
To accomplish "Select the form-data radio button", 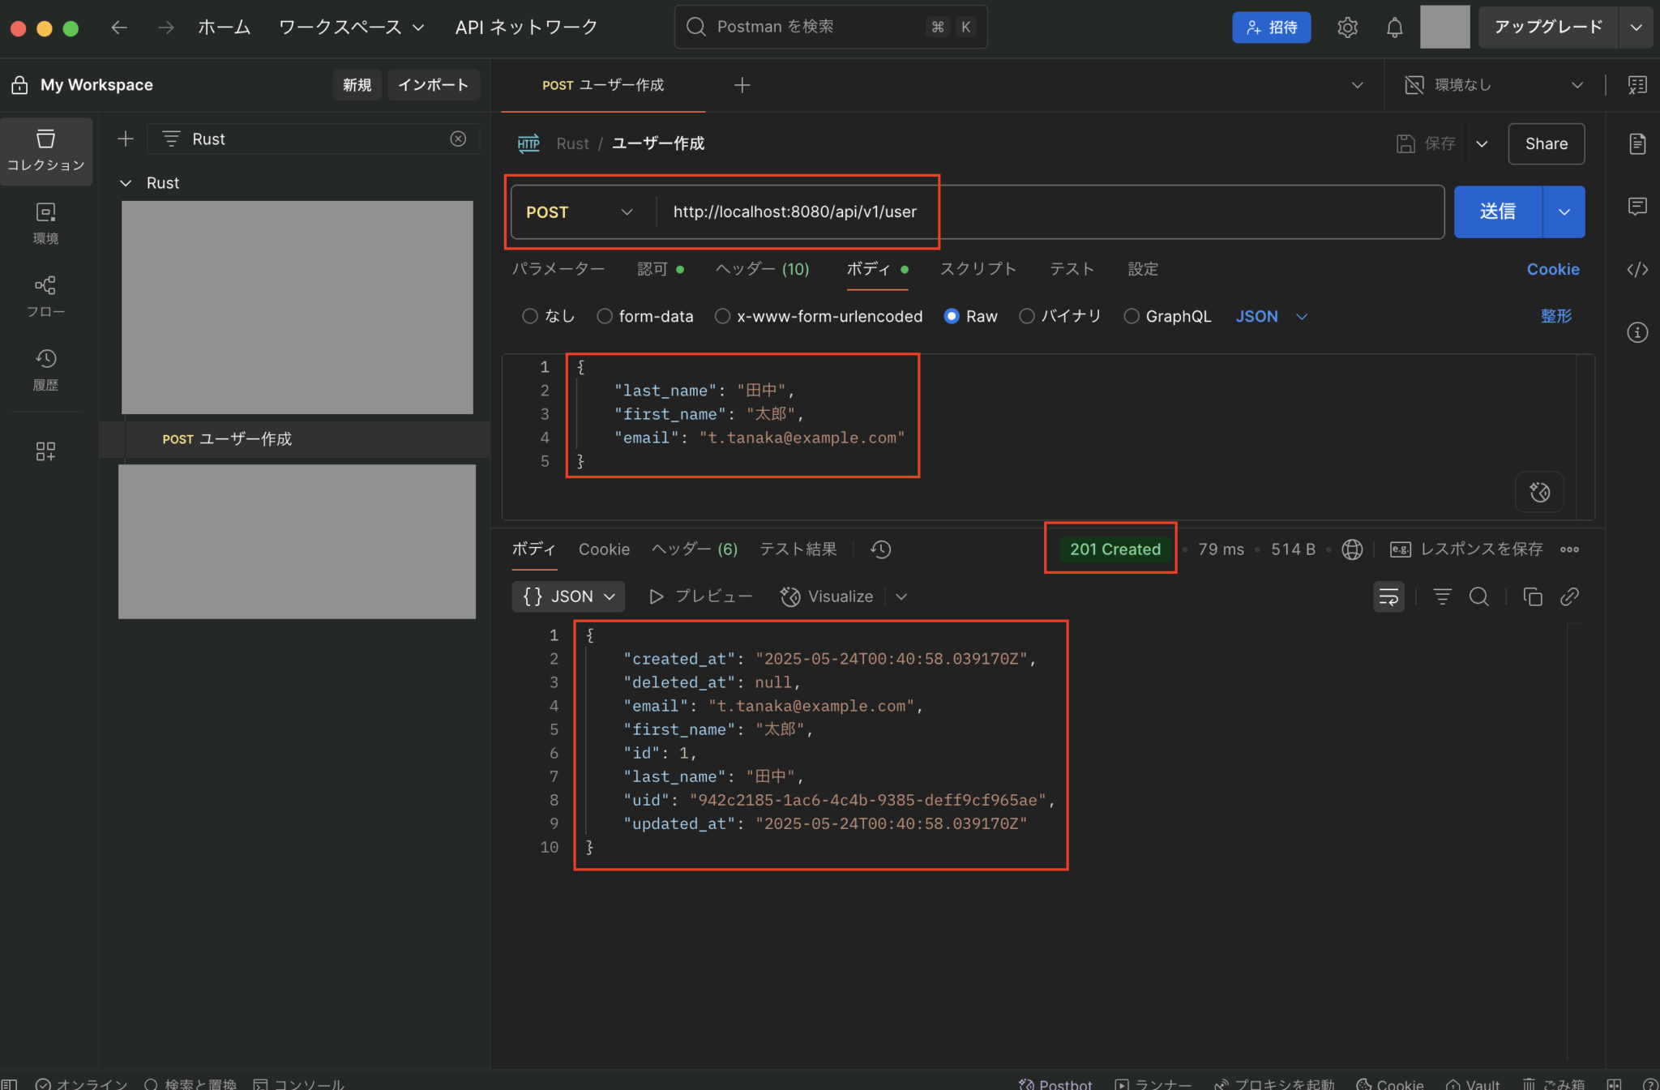I will coord(605,316).
